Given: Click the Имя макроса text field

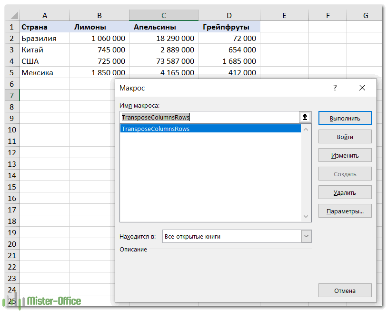Looking at the screenshot, I should click(x=209, y=117).
